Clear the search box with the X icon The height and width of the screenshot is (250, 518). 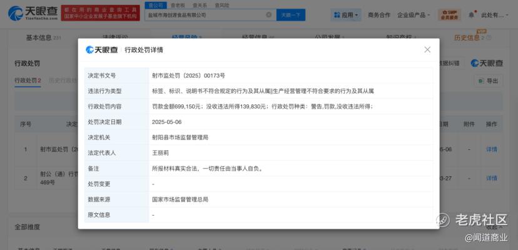269,15
